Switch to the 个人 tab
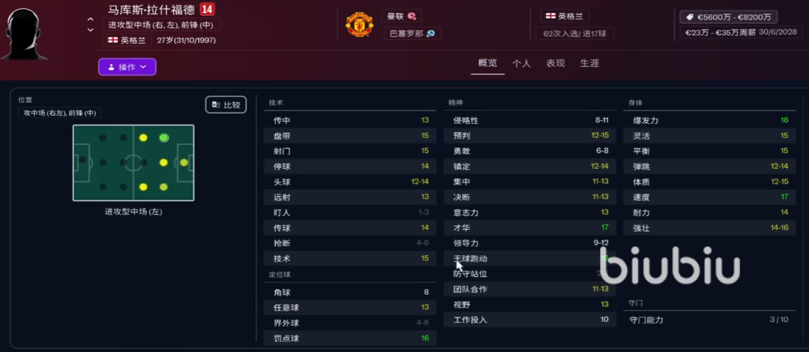809x352 pixels. (x=521, y=64)
